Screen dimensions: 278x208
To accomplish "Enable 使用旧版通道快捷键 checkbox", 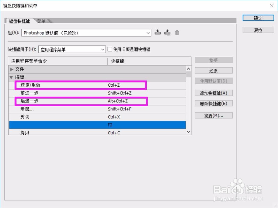I will [x=110, y=49].
